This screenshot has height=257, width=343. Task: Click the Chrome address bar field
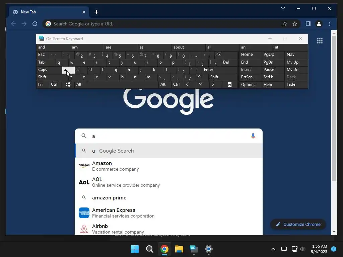pyautogui.click(x=162, y=24)
